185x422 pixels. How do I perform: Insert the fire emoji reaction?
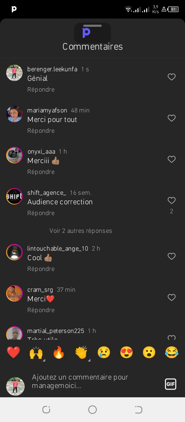(x=59, y=353)
